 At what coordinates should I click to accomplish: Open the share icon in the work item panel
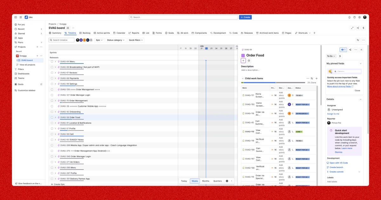pos(351,50)
